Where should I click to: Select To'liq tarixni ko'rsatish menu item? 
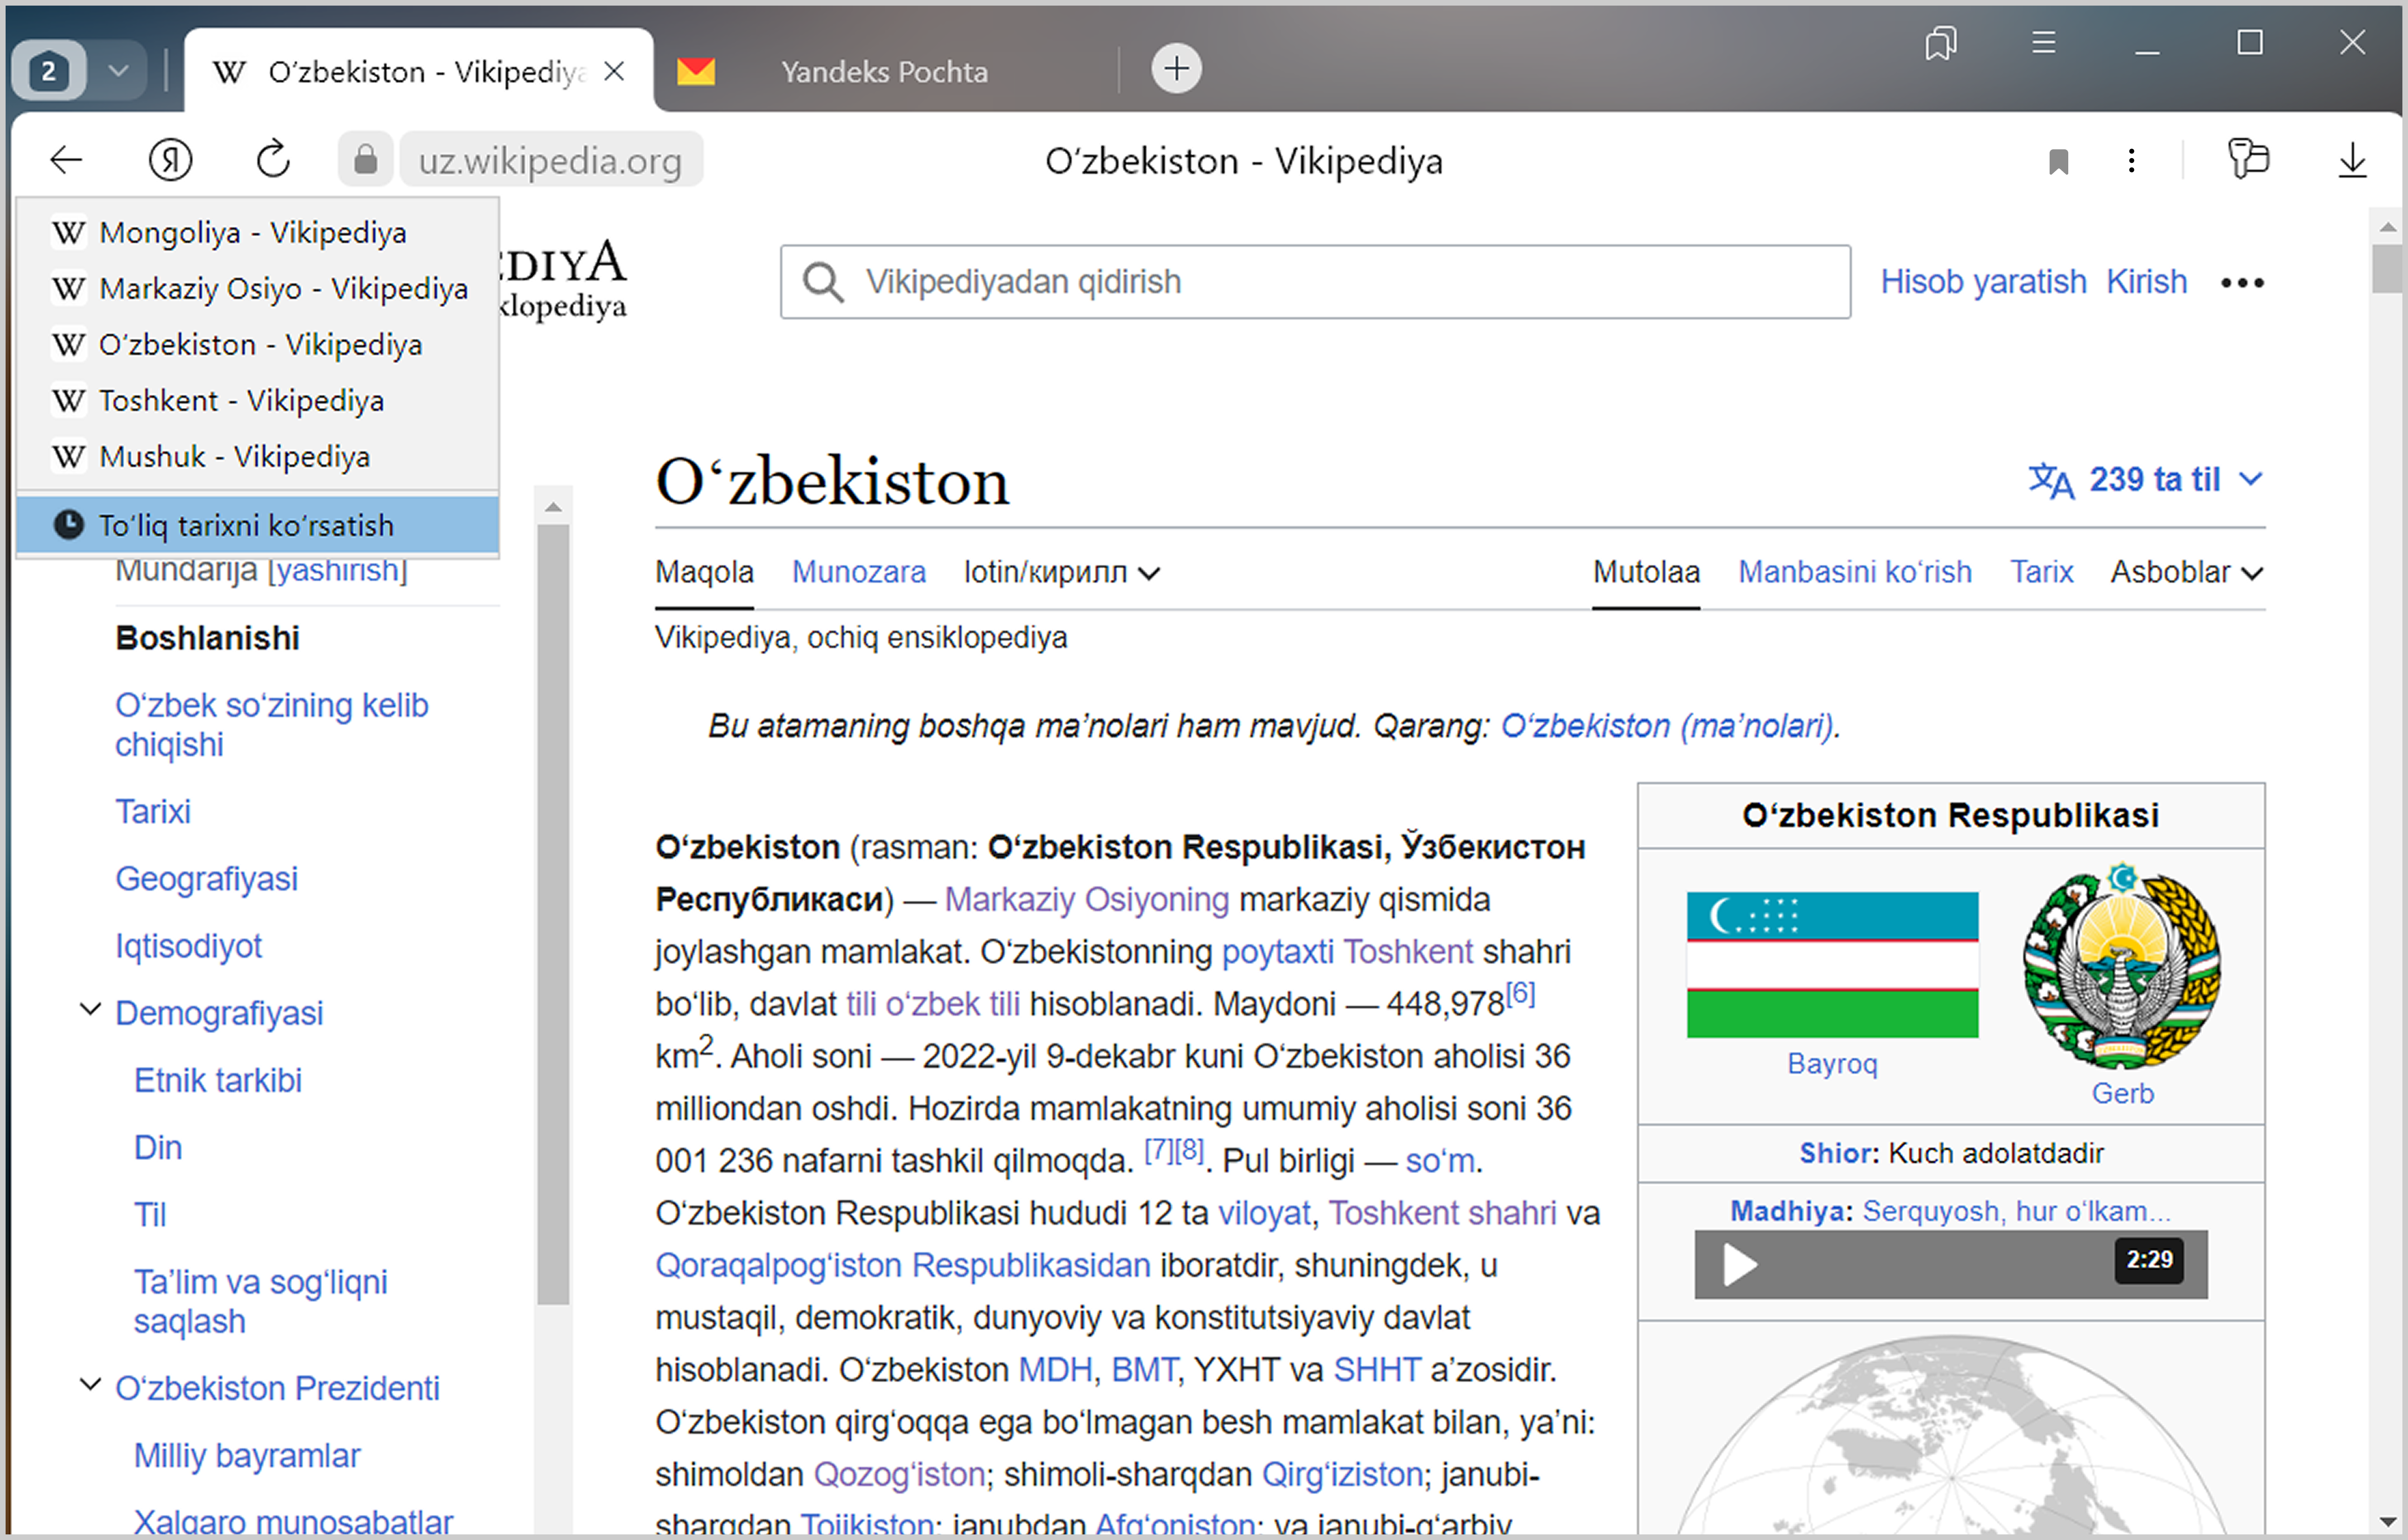pos(246,525)
